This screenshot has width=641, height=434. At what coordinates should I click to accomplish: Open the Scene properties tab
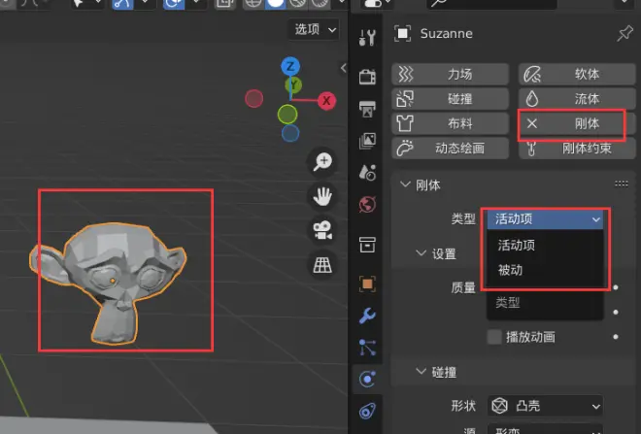tap(367, 172)
